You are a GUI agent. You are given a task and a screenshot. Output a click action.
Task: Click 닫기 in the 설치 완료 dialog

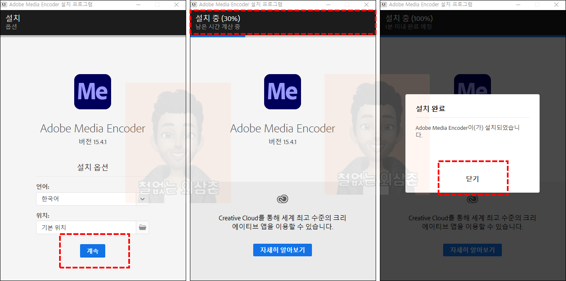[x=472, y=179]
